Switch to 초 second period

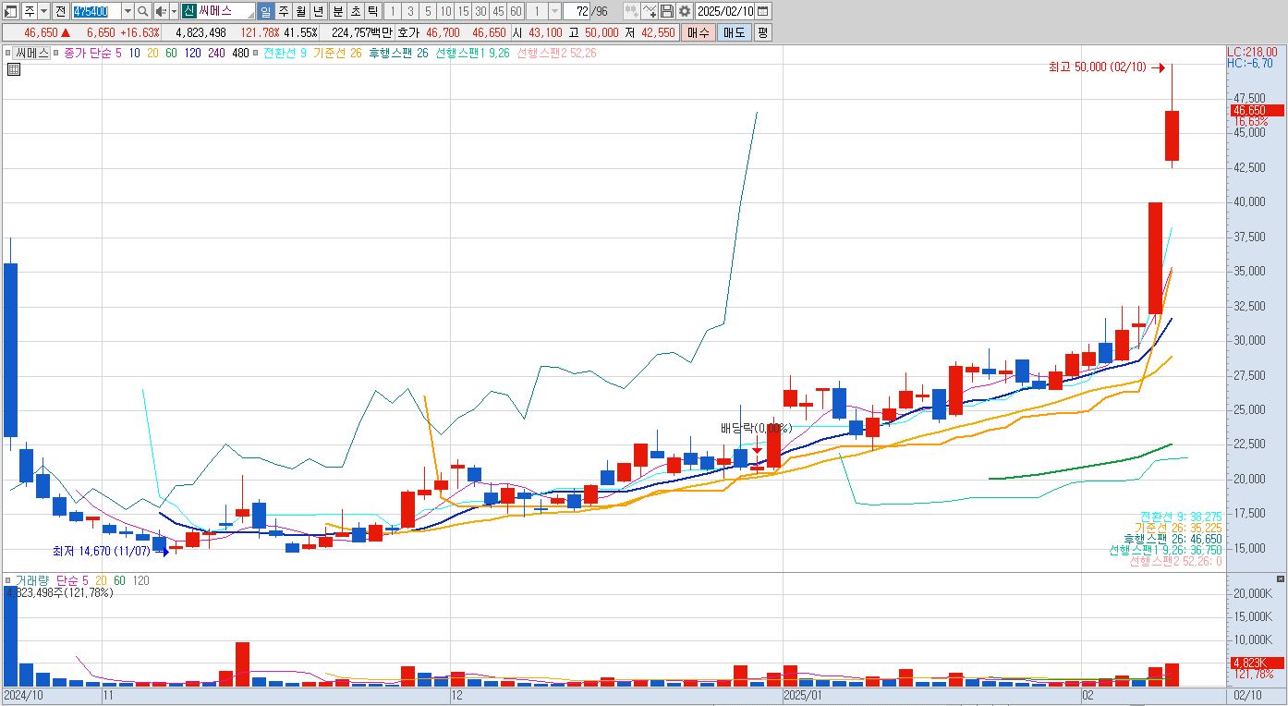pos(356,11)
